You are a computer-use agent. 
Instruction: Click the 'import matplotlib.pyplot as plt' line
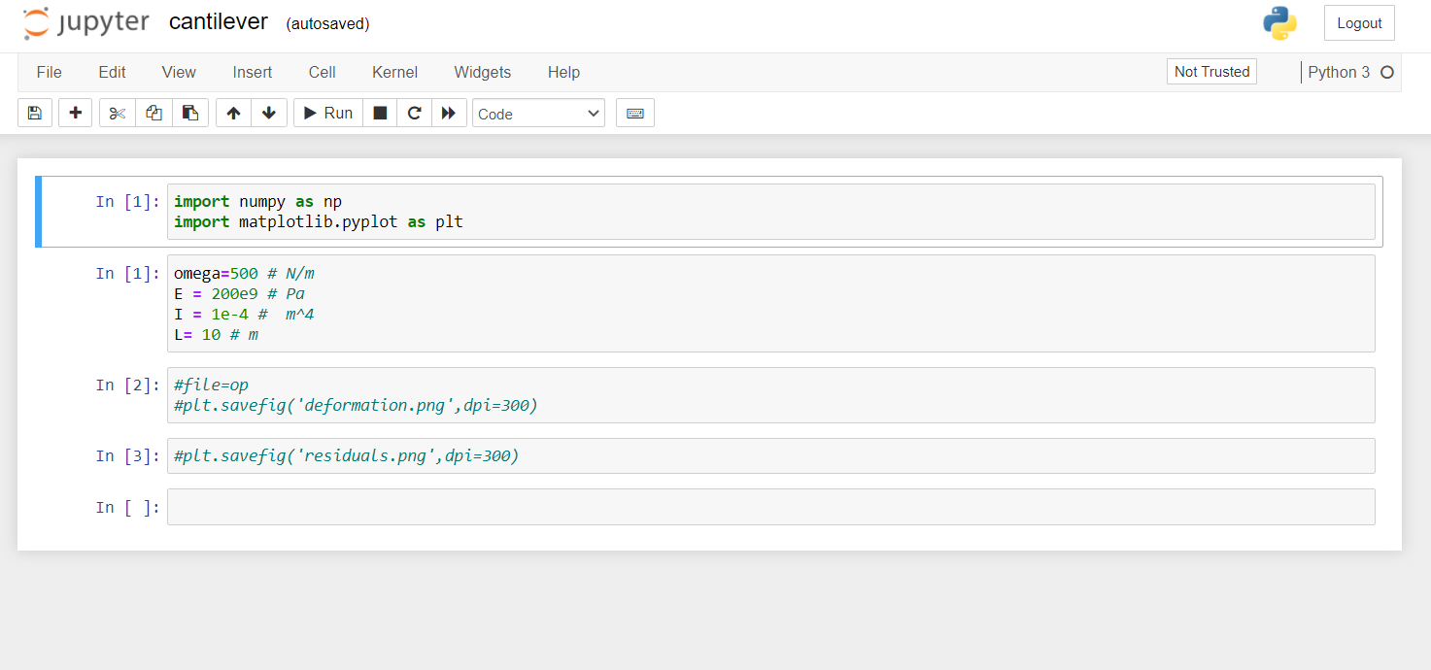[319, 222]
